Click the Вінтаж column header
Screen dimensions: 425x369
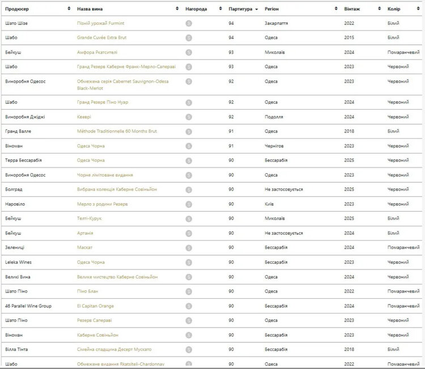point(352,9)
